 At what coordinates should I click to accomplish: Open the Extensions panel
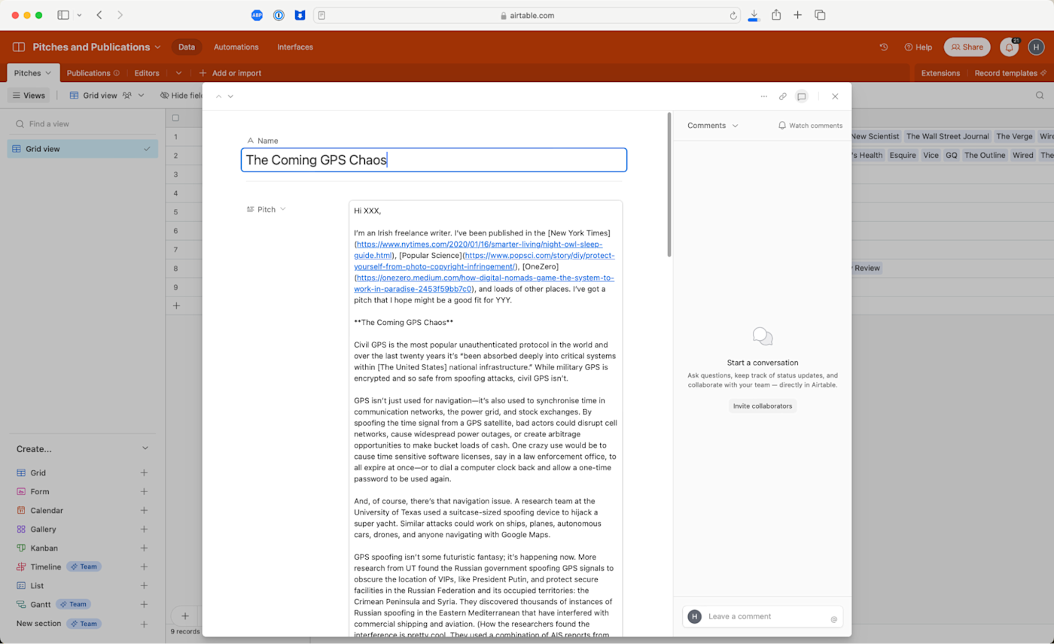940,73
